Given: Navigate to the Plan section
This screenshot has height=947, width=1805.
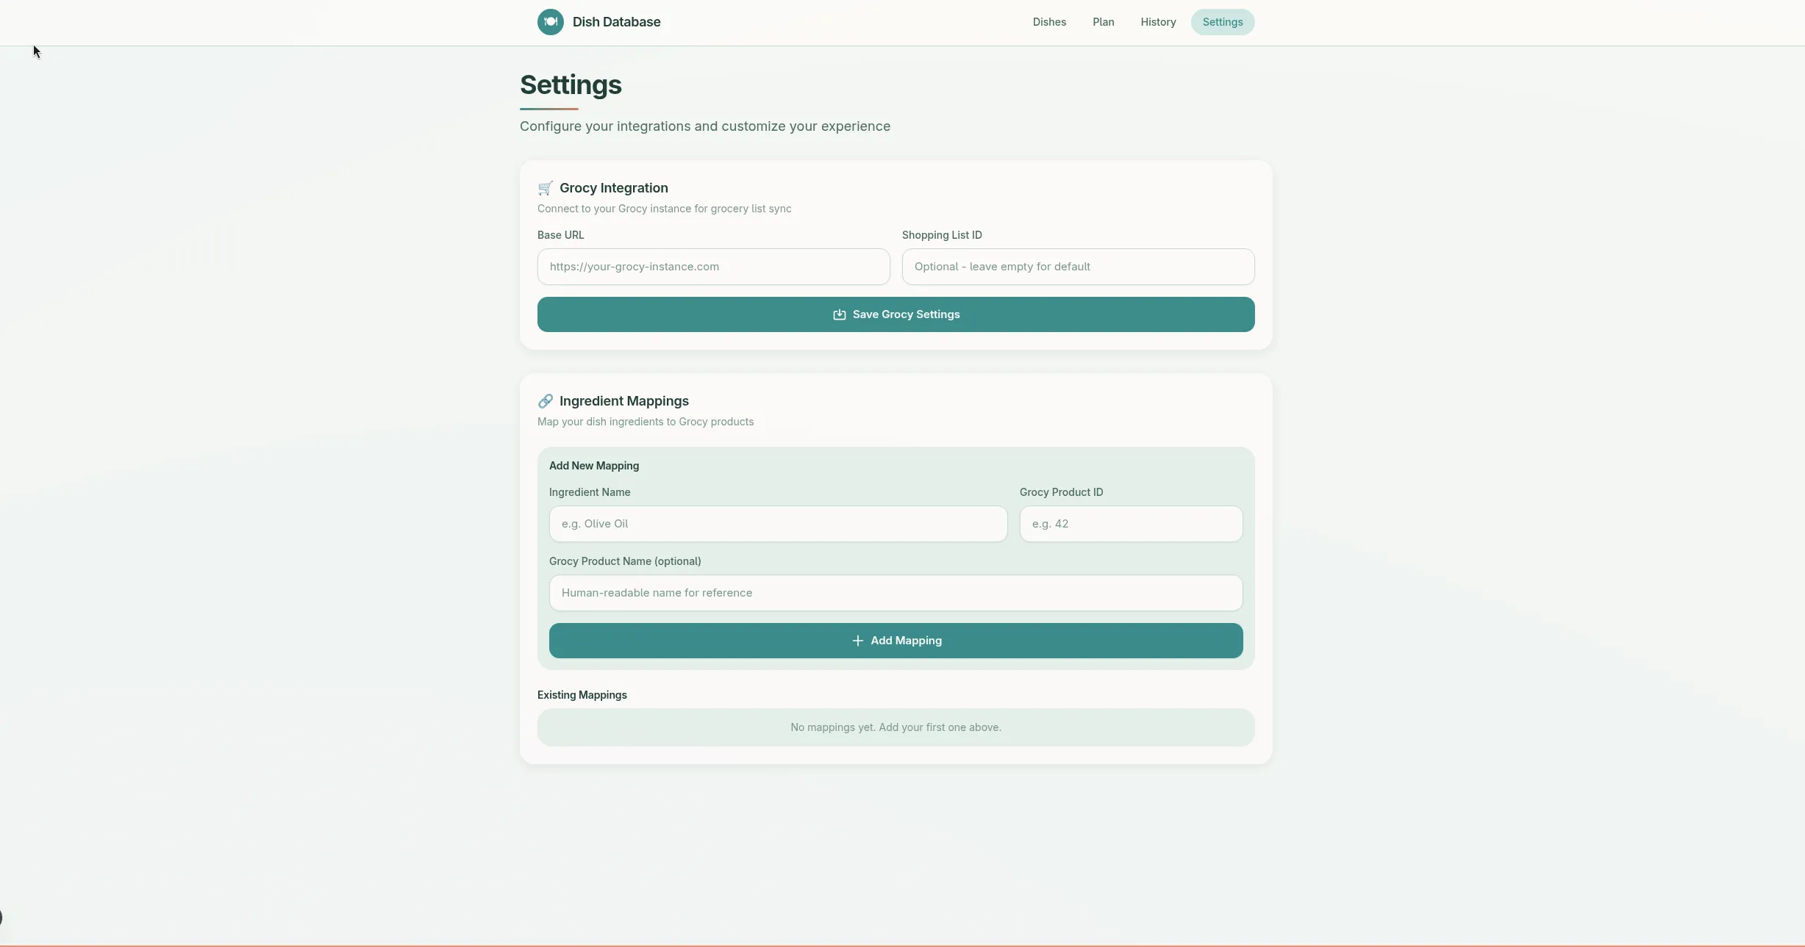Looking at the screenshot, I should (1102, 22).
